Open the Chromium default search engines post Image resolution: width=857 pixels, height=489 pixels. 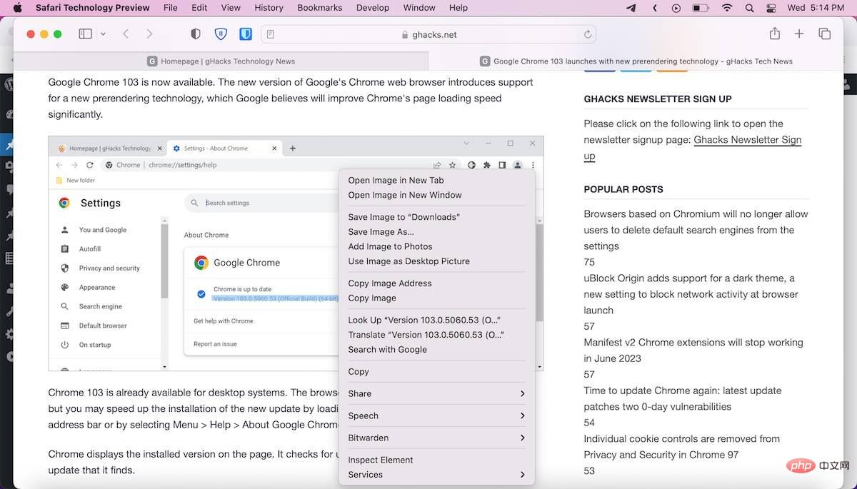[696, 230]
